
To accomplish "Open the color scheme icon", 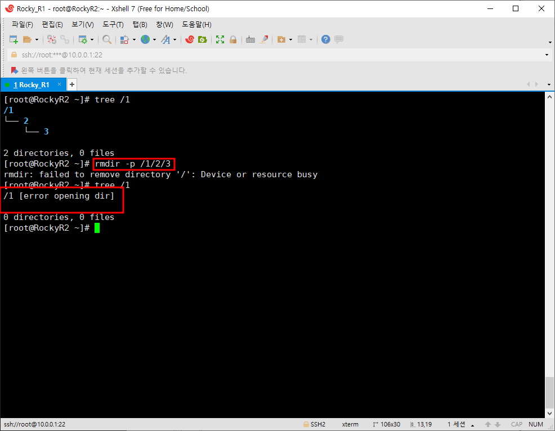I will 124,39.
